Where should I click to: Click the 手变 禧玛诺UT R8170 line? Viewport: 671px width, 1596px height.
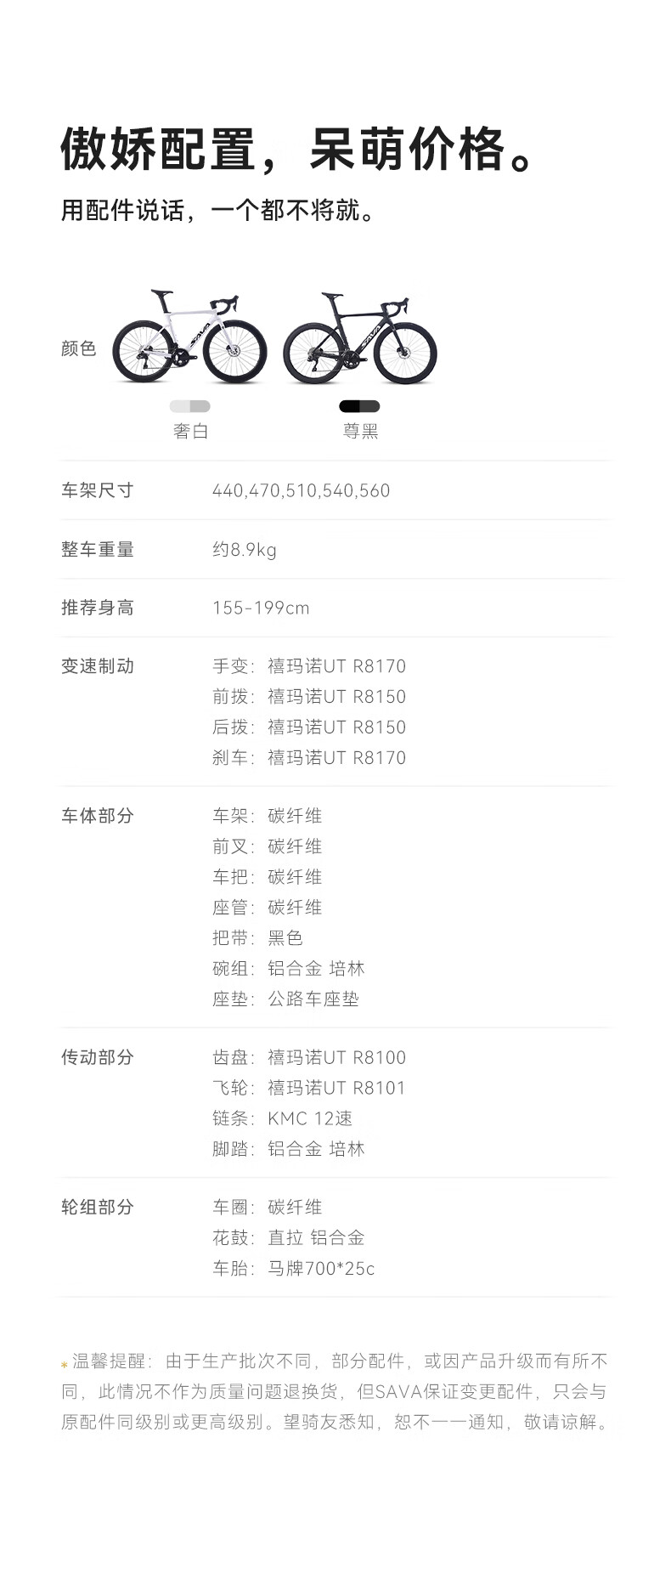tap(309, 666)
